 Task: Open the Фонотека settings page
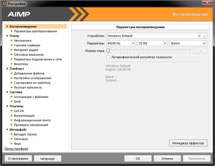click(21, 64)
